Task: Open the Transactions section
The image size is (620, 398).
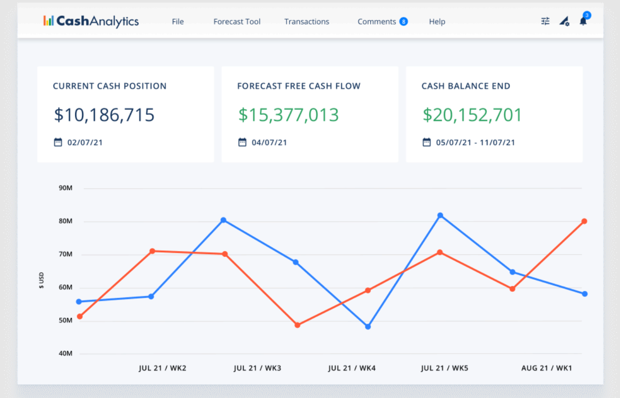Action: (x=307, y=21)
